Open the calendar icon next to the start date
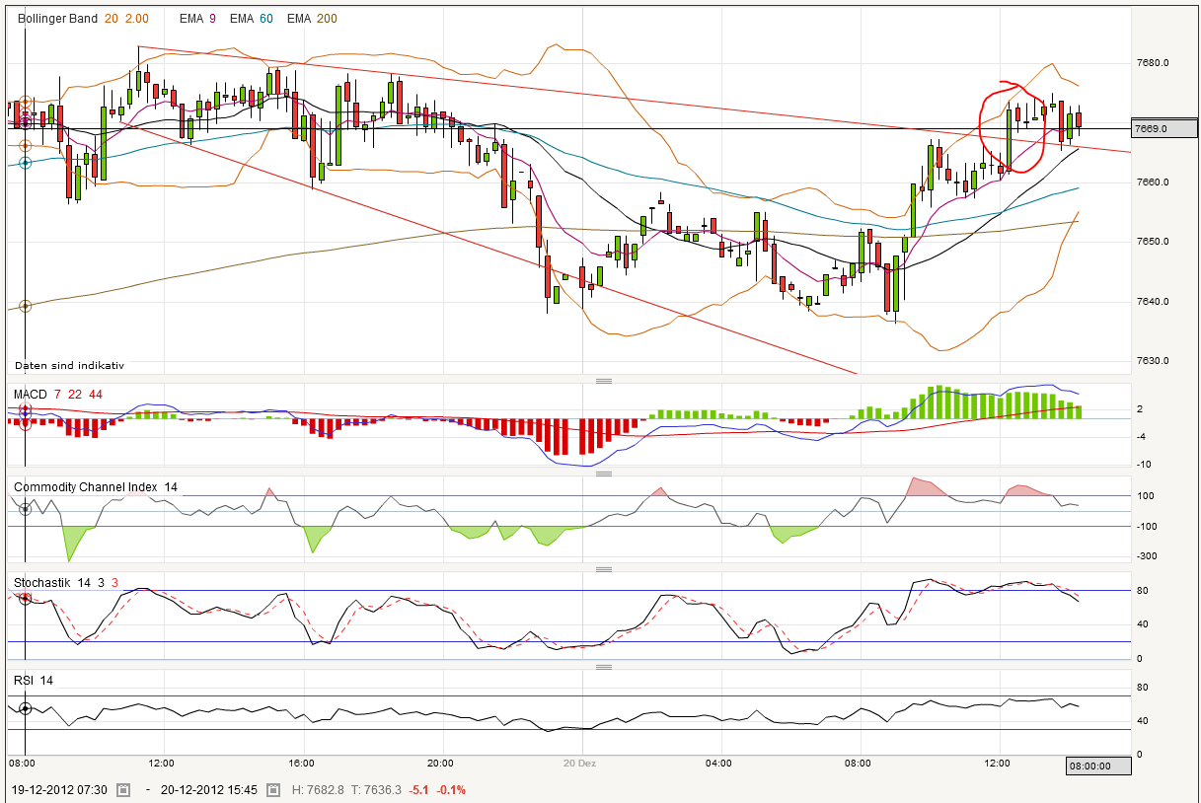This screenshot has width=1201, height=803. click(123, 790)
